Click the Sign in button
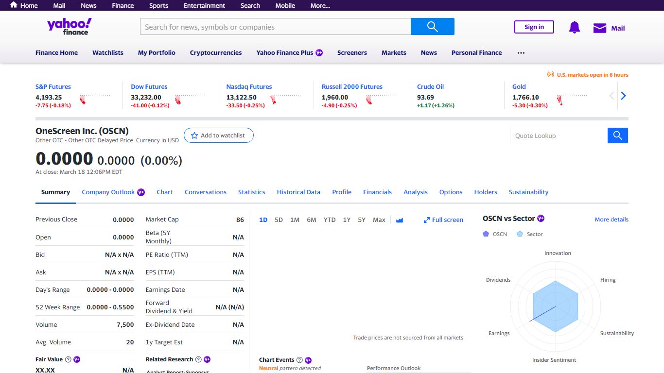 (534, 27)
